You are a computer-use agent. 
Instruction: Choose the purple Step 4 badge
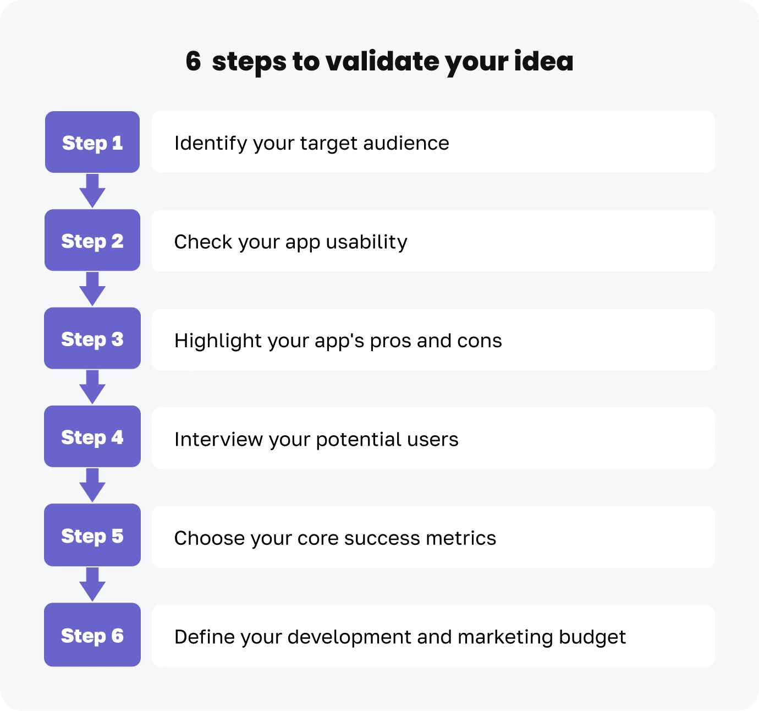[92, 437]
